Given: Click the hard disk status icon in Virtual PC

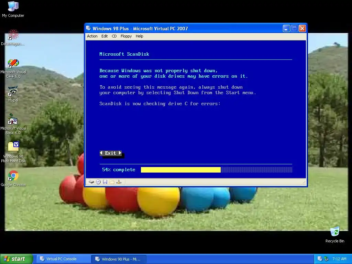Looking at the screenshot, I should (91, 182).
